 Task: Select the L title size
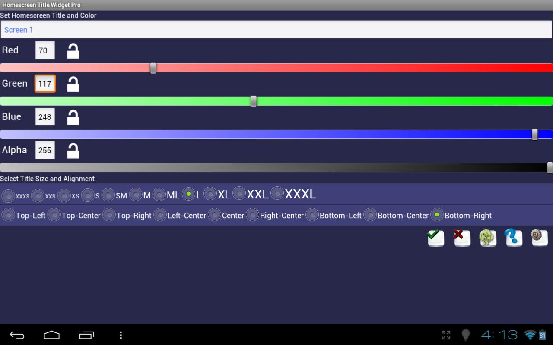click(192, 194)
